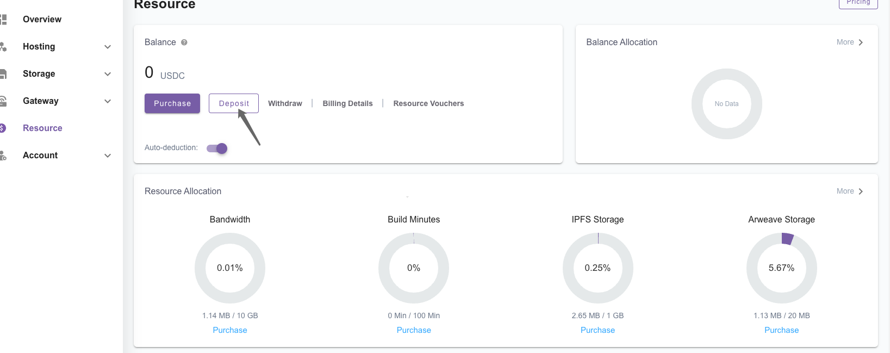Click the 'Resource Allocation' heading
This screenshot has height=353, width=890.
[183, 191]
